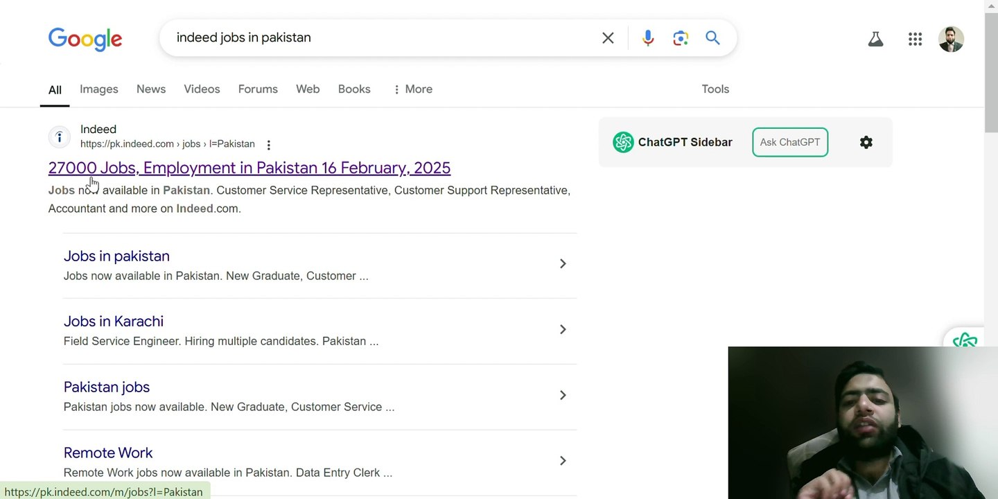Screen dimensions: 998x499
Task: Click the ChatGPT Sidebar logo icon
Action: (623, 142)
